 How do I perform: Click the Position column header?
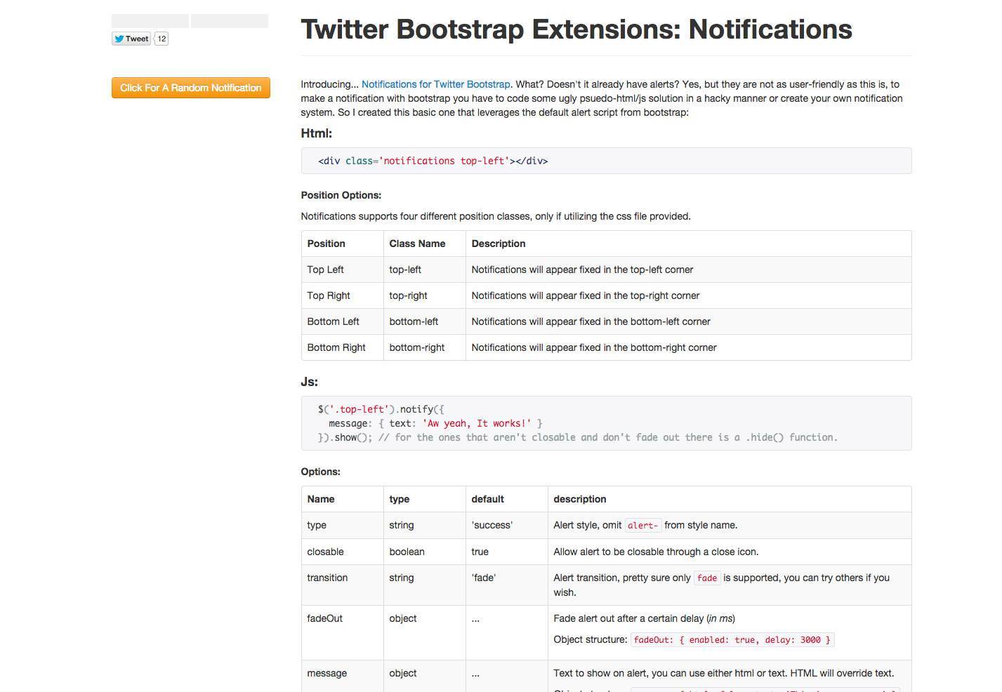(x=343, y=244)
